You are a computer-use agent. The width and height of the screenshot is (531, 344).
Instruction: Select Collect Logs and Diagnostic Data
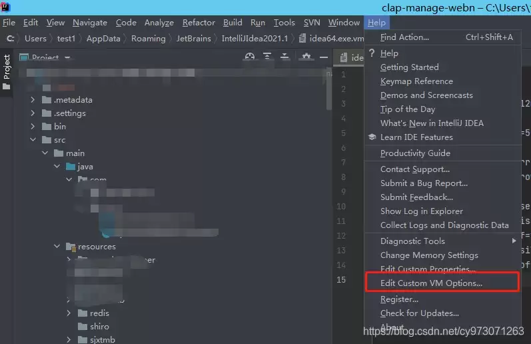442,225
